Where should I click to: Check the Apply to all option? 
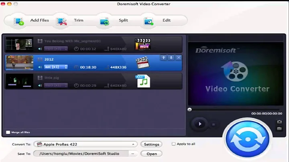(173, 144)
